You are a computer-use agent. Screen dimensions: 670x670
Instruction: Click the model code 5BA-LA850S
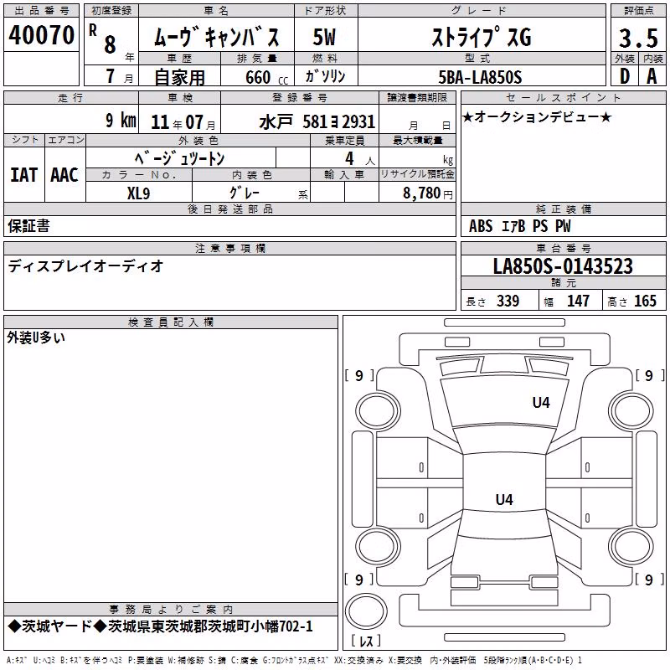[480, 77]
